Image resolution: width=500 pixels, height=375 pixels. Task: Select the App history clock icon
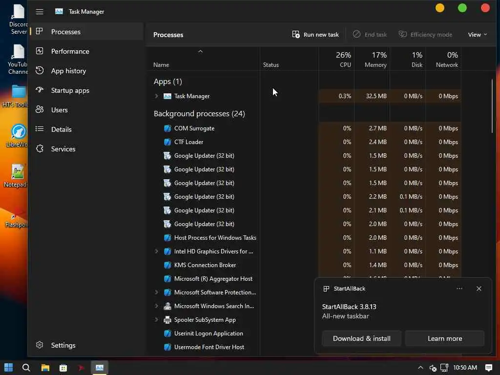pos(40,70)
